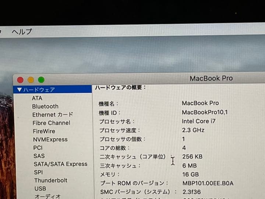
Task: Select オーディオ in sidebar
Action: point(47,196)
